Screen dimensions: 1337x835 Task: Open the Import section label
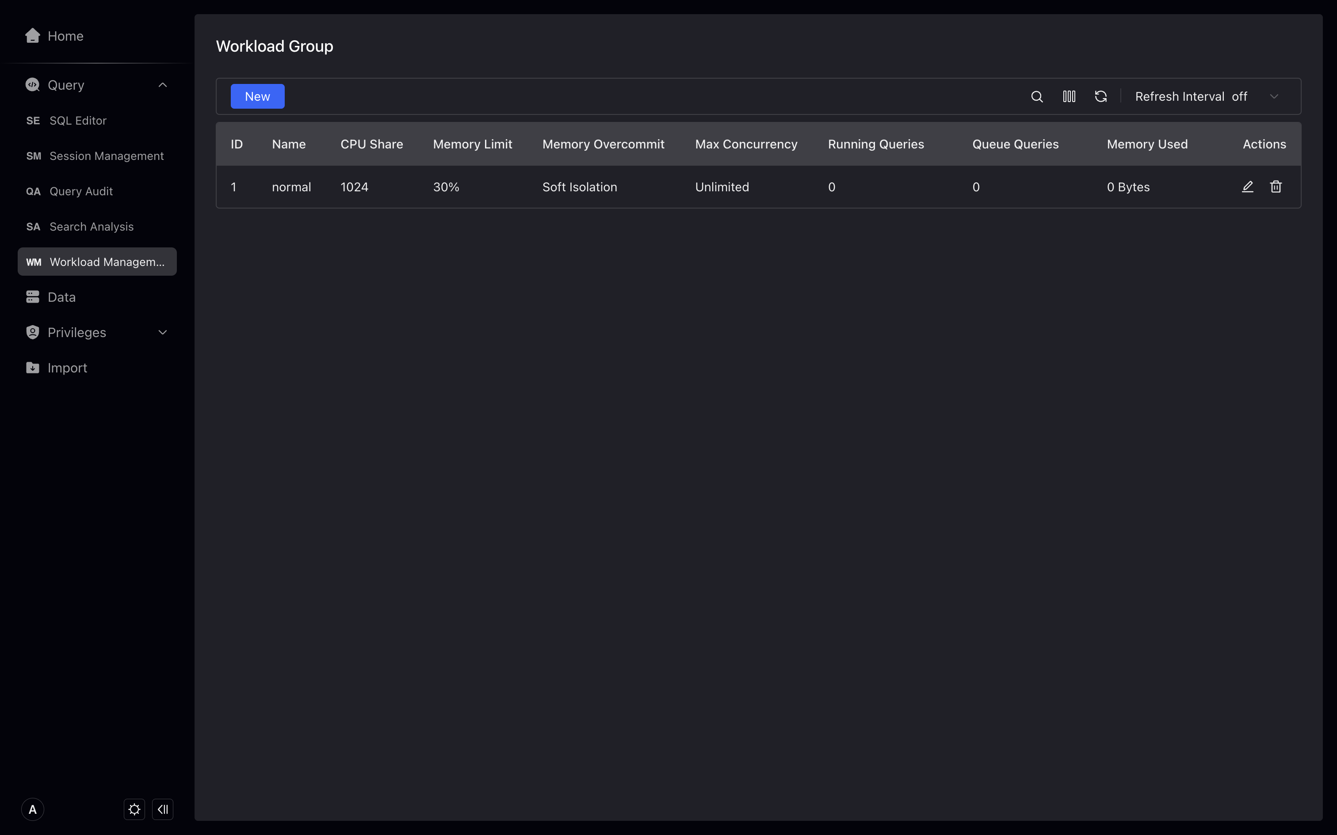click(67, 368)
